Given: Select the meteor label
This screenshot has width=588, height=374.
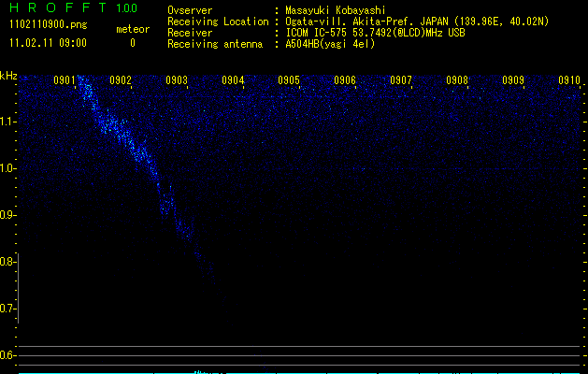Looking at the screenshot, I should (x=133, y=29).
